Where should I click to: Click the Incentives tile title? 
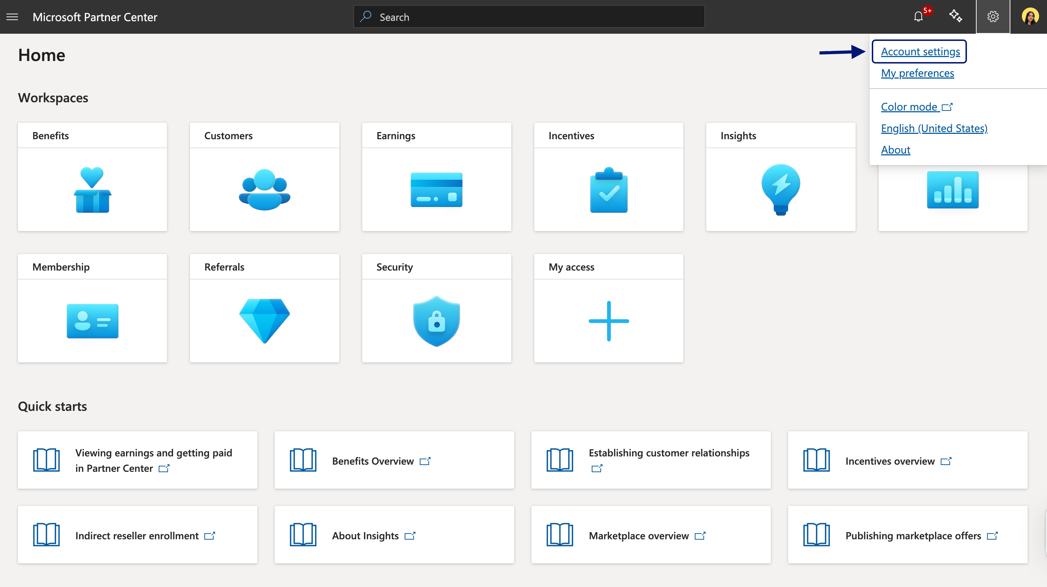coord(572,136)
